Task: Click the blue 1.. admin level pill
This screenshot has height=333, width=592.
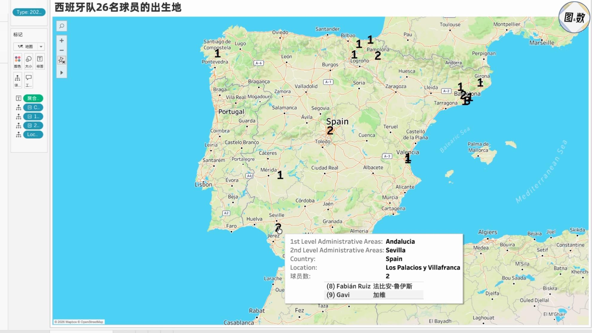Action: pyautogui.click(x=33, y=116)
